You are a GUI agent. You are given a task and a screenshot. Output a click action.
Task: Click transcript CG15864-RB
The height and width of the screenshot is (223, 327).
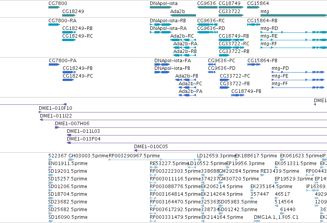[x=262, y=21]
